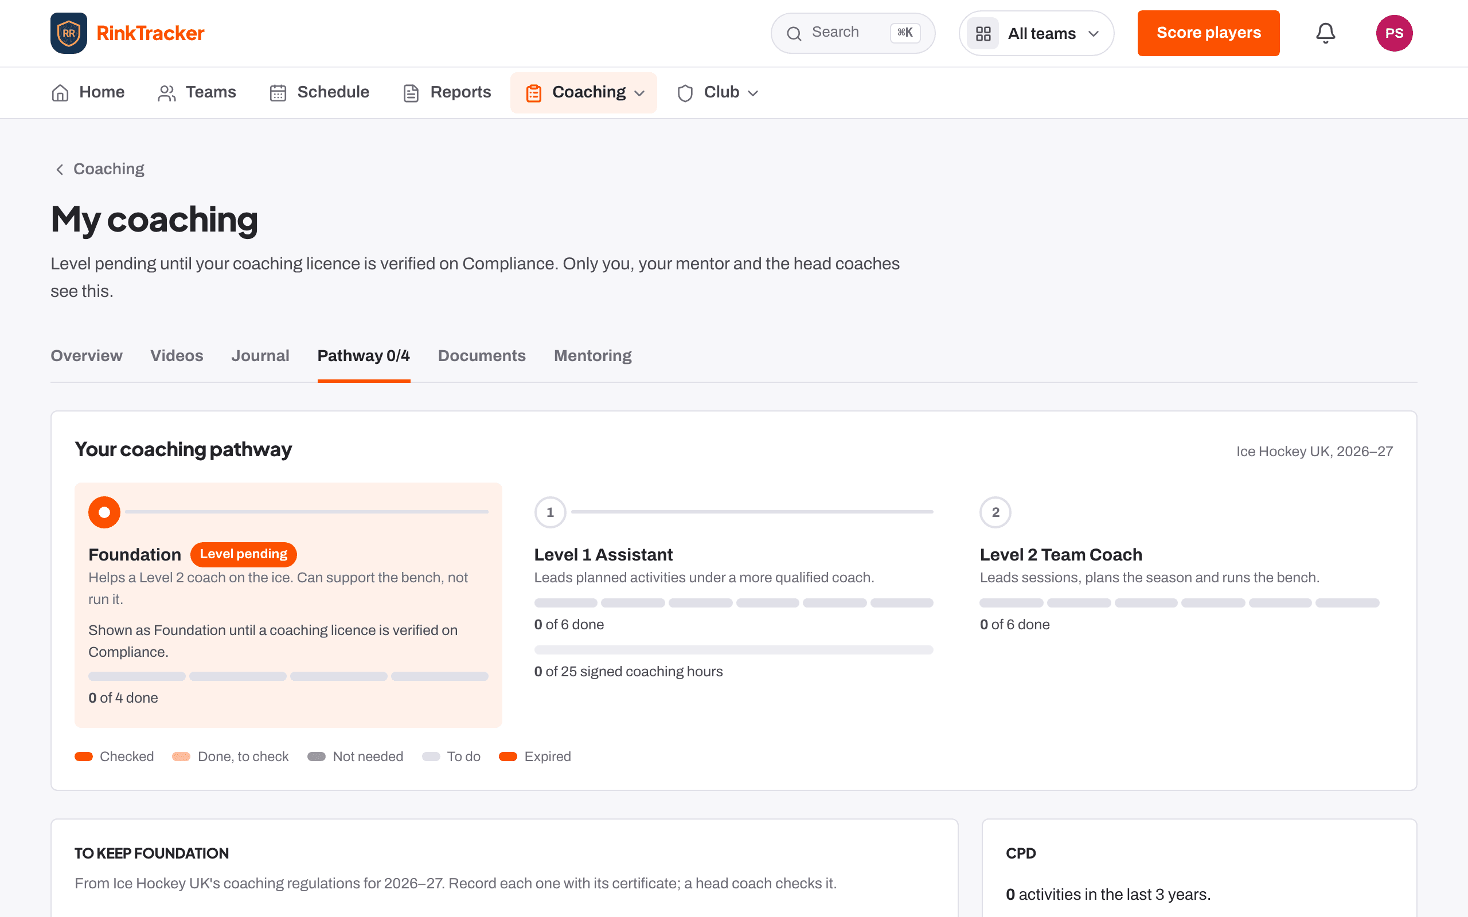Click the Score players button
The image size is (1468, 917).
coord(1208,33)
